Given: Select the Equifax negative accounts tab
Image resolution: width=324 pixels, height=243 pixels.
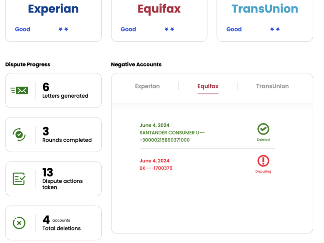Looking at the screenshot, I should tap(208, 86).
